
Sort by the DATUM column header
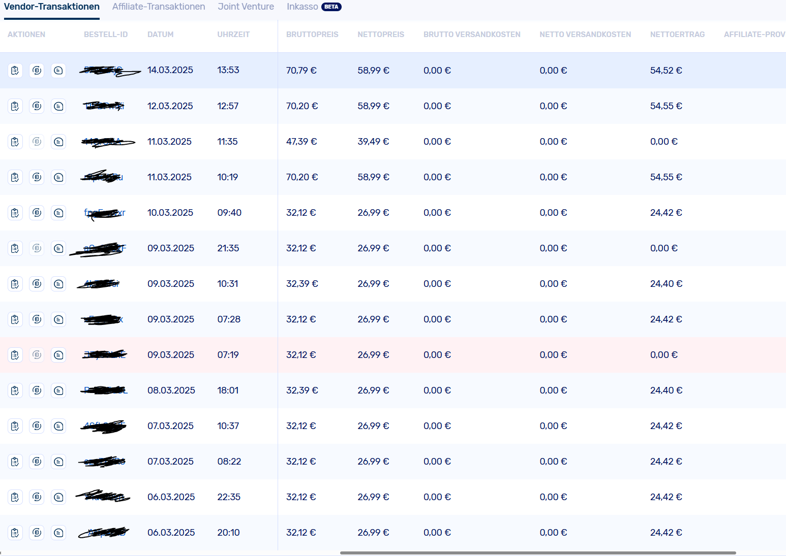click(160, 35)
